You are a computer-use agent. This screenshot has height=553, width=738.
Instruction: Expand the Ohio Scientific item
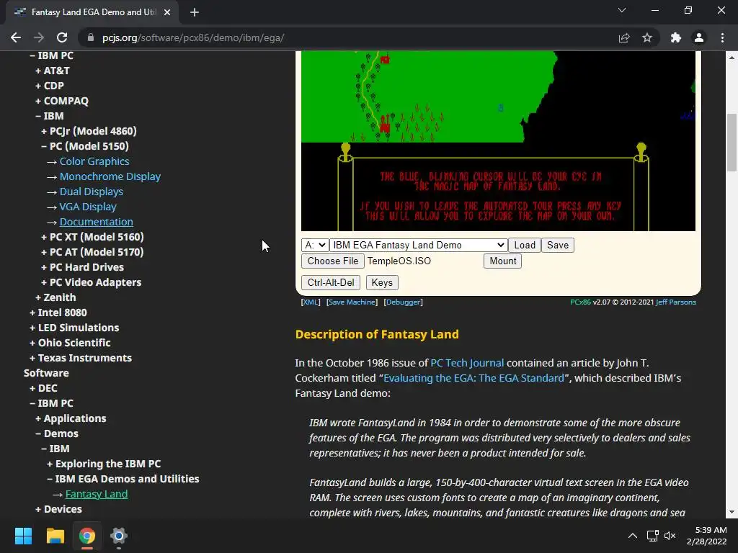70,343
